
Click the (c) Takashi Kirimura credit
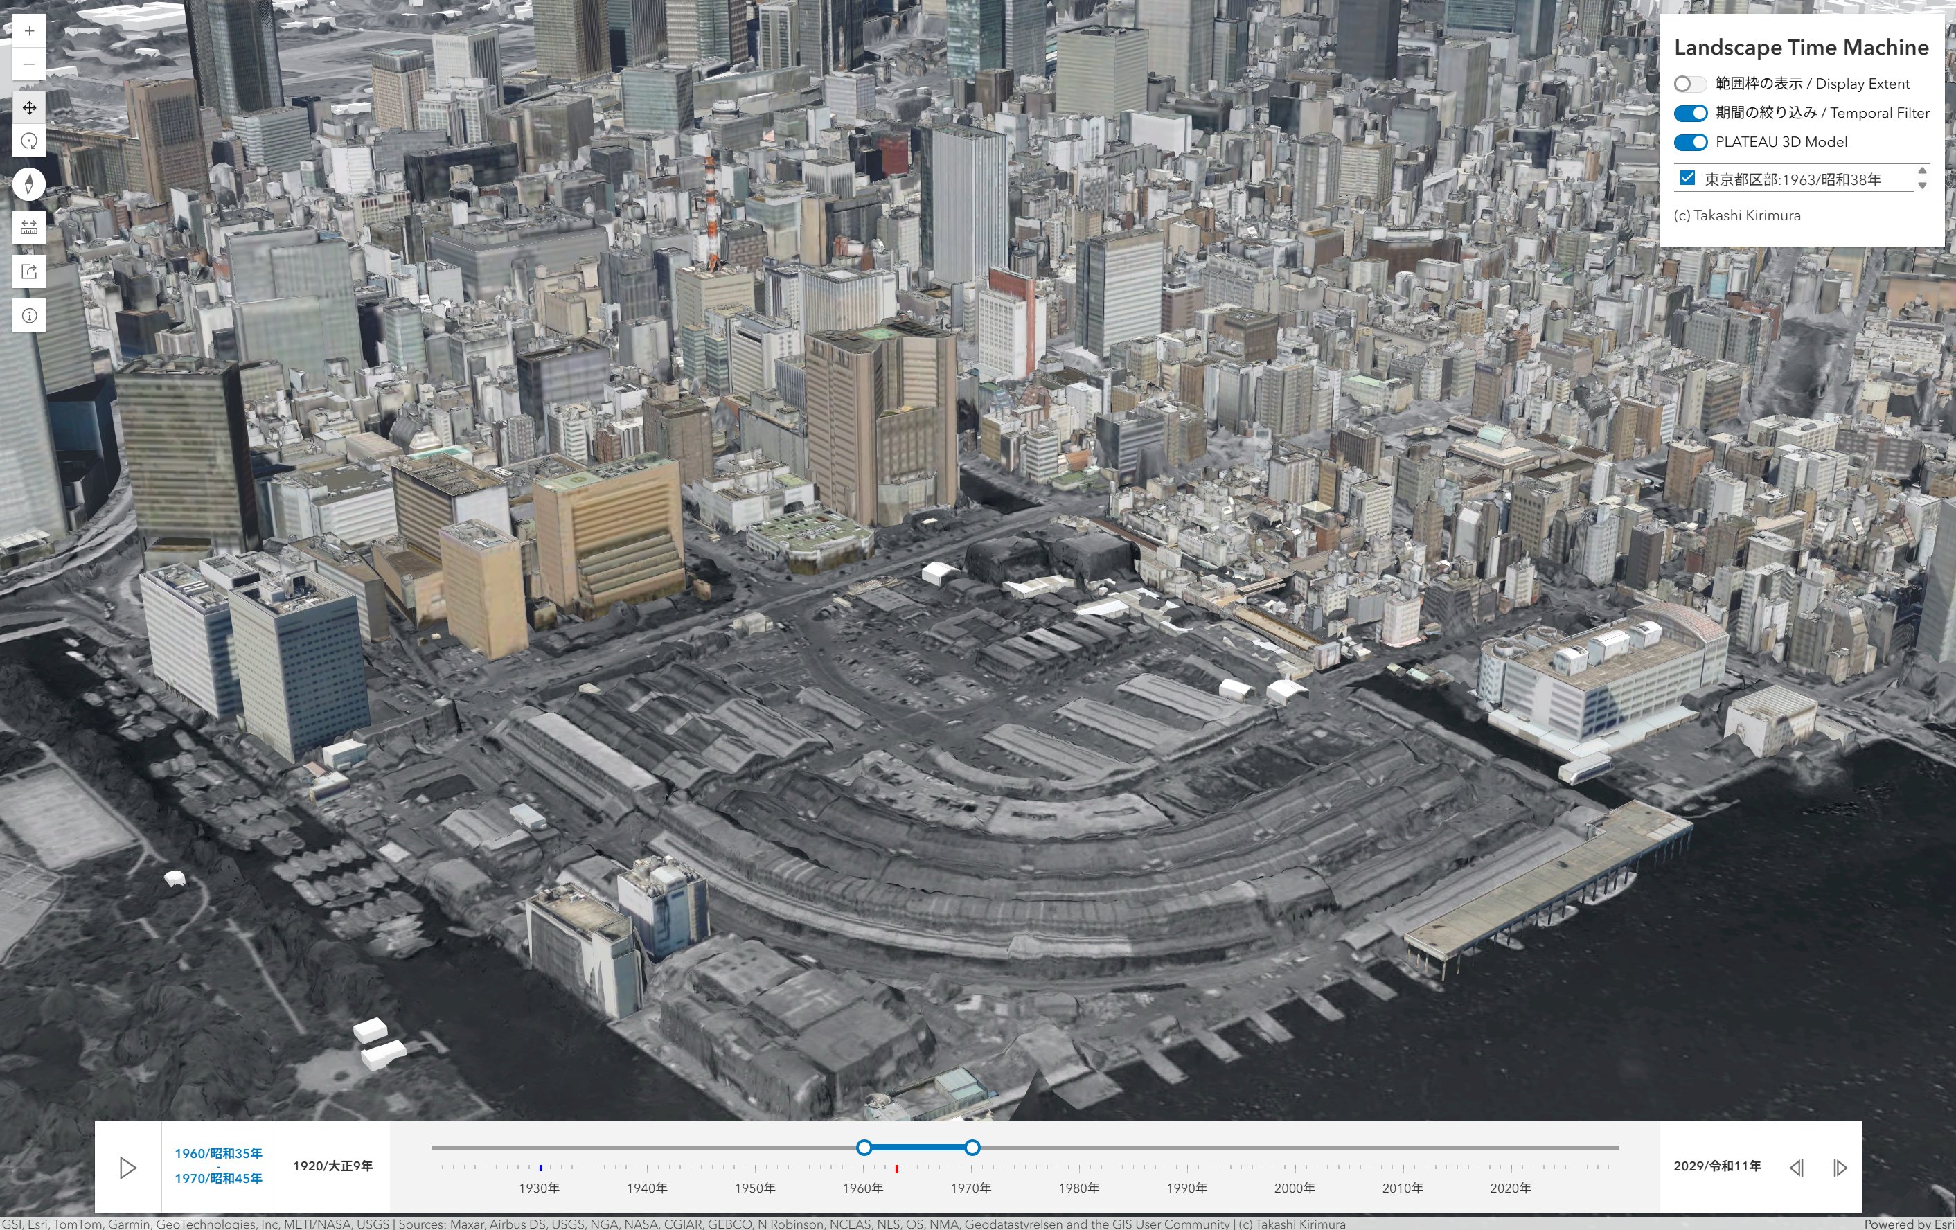pos(1736,215)
